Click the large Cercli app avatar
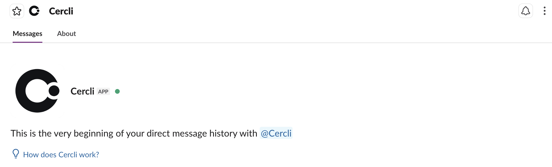Viewport: 552px width, 167px height. (x=37, y=91)
